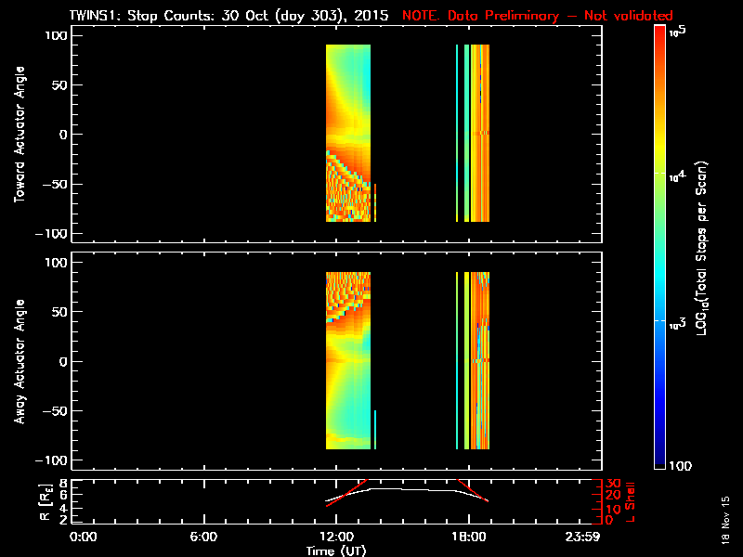Click the 'Toward Actuator Angle' axis label
743x557 pixels.
pos(20,134)
